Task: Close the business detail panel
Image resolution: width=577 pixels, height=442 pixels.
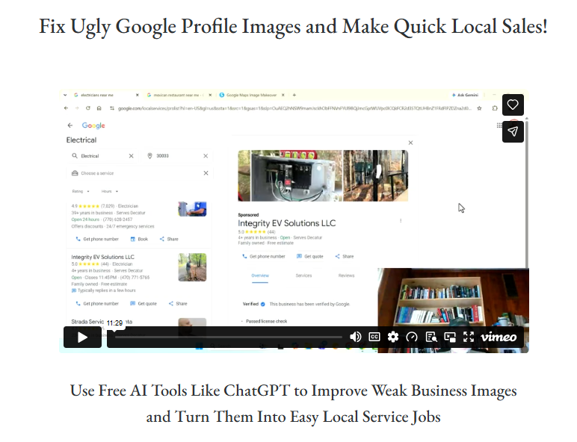Action: [x=410, y=143]
